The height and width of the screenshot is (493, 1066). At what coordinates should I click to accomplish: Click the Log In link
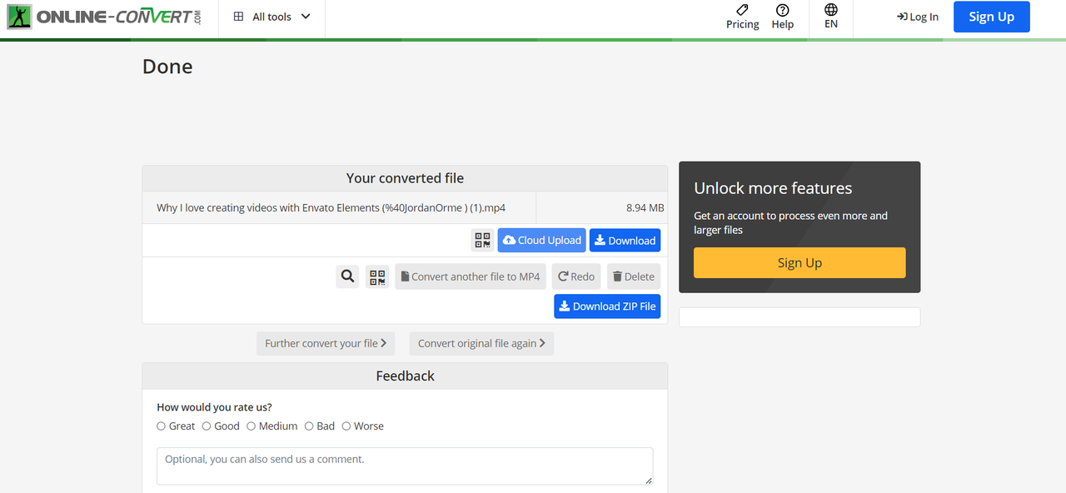point(918,17)
